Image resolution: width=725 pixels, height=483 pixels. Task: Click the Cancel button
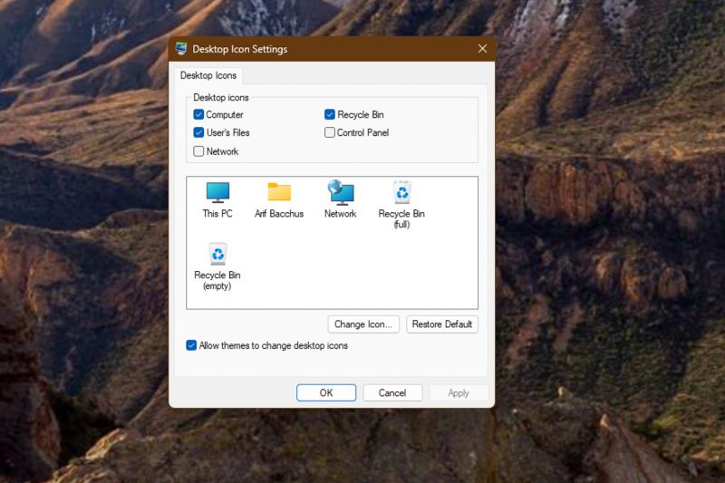pyautogui.click(x=392, y=393)
